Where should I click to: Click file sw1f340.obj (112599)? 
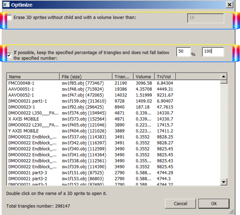[x=84, y=149]
